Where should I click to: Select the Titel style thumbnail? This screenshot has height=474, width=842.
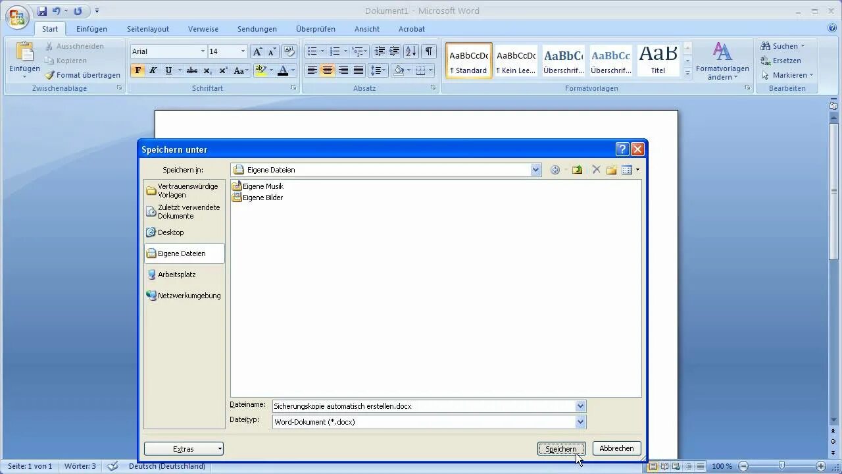pyautogui.click(x=658, y=61)
